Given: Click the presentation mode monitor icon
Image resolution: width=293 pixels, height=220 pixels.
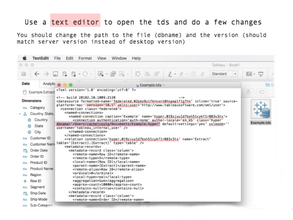Looking at the screenshot, I should (x=261, y=74).
